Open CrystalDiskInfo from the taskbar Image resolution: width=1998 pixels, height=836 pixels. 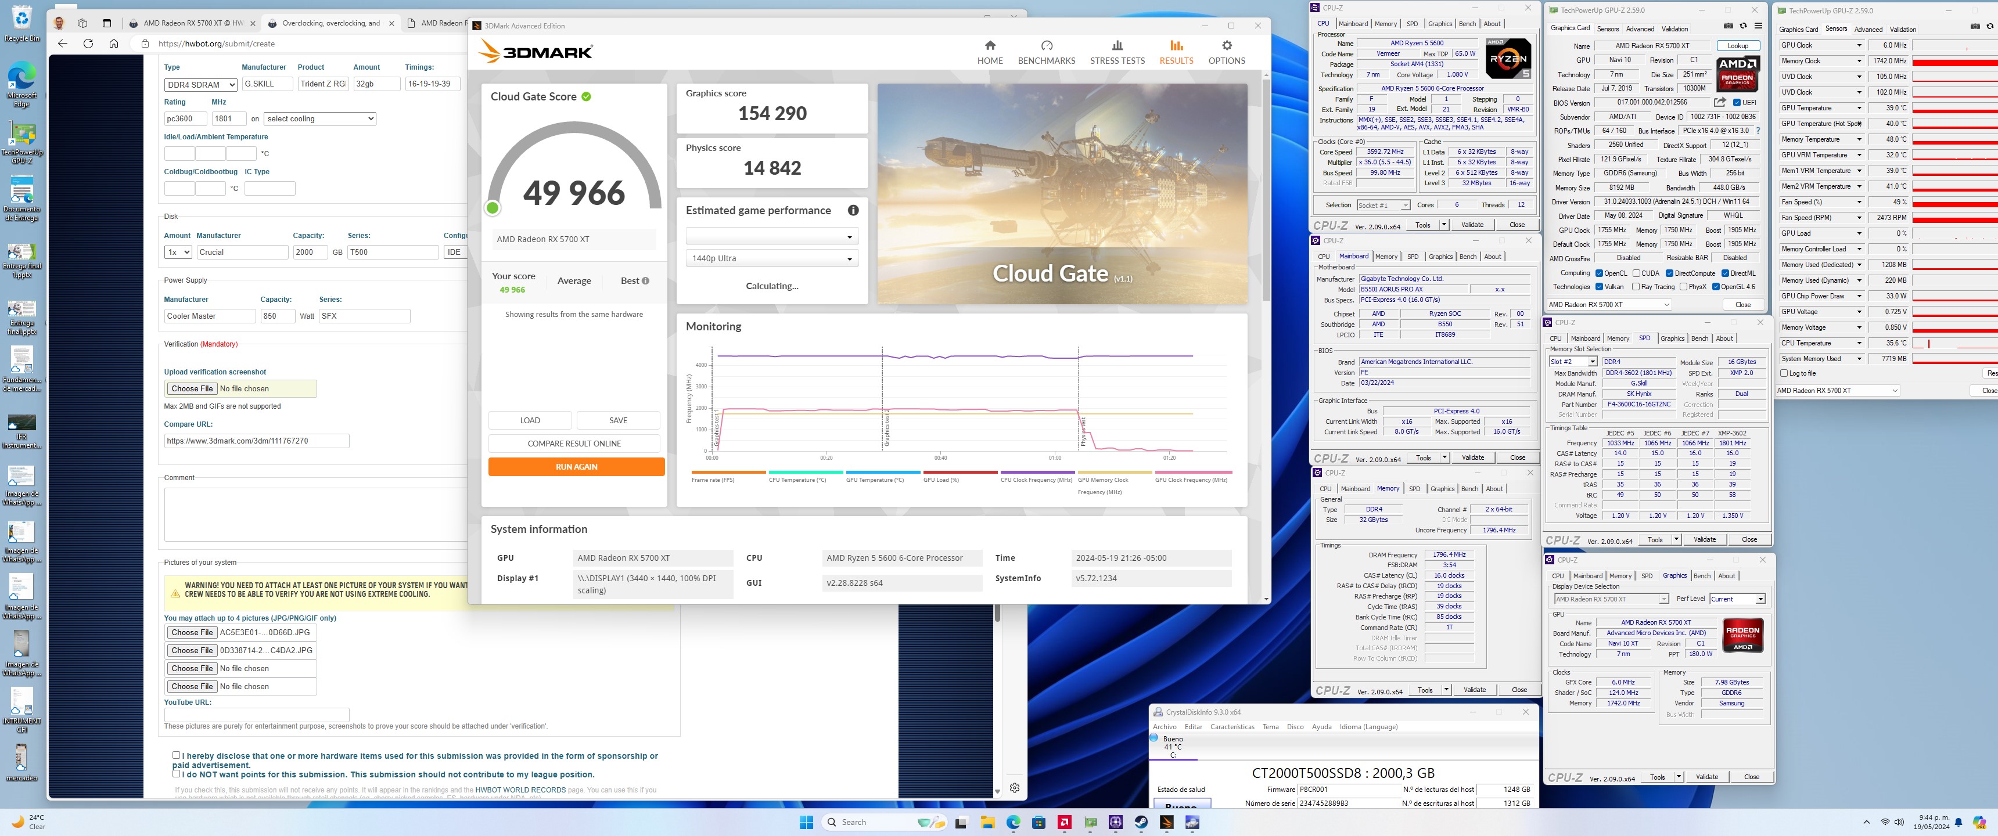[x=1193, y=822]
